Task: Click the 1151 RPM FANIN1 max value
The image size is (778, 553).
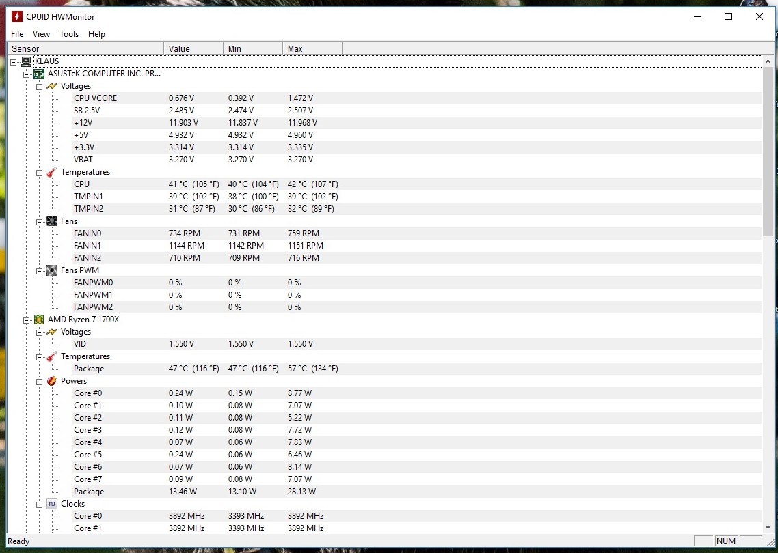Action: [305, 246]
